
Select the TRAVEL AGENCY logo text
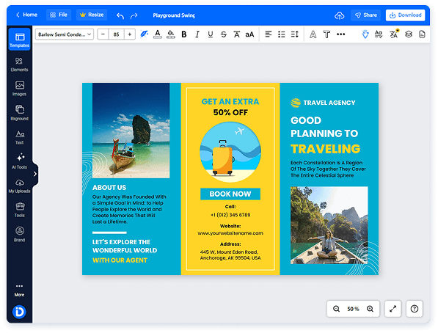point(329,103)
